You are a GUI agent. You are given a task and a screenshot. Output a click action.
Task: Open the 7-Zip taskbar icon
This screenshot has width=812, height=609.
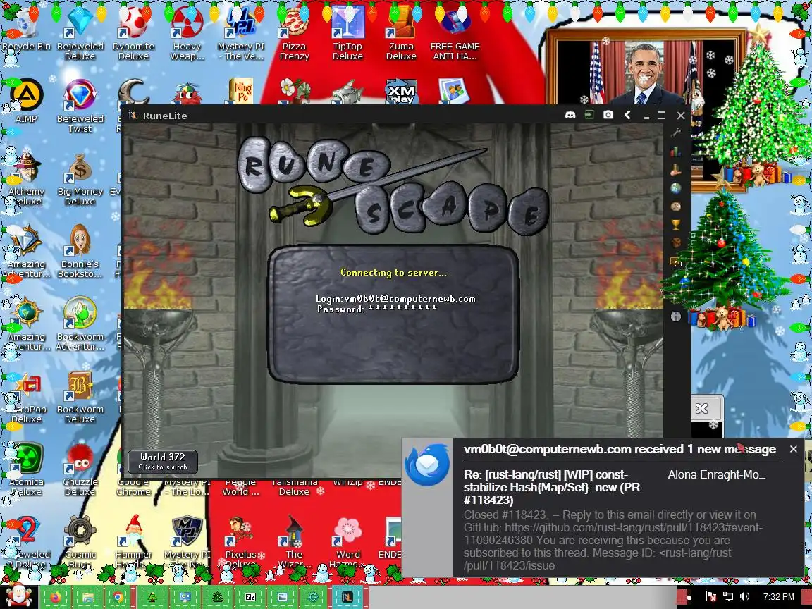[x=250, y=597]
